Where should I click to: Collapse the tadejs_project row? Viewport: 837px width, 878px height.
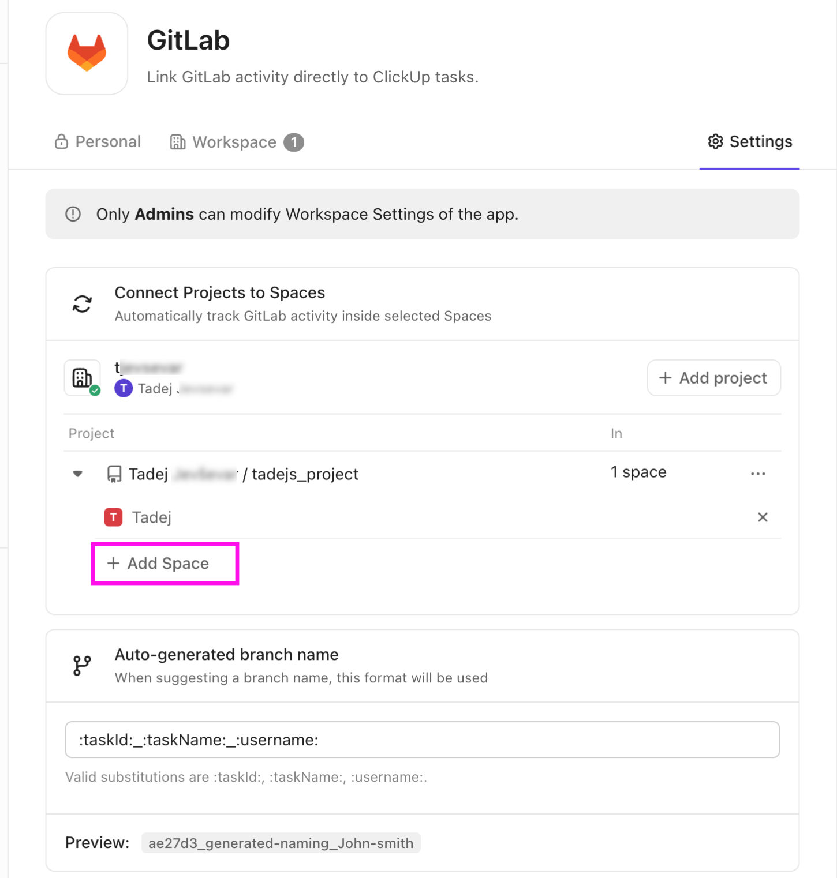tap(77, 474)
